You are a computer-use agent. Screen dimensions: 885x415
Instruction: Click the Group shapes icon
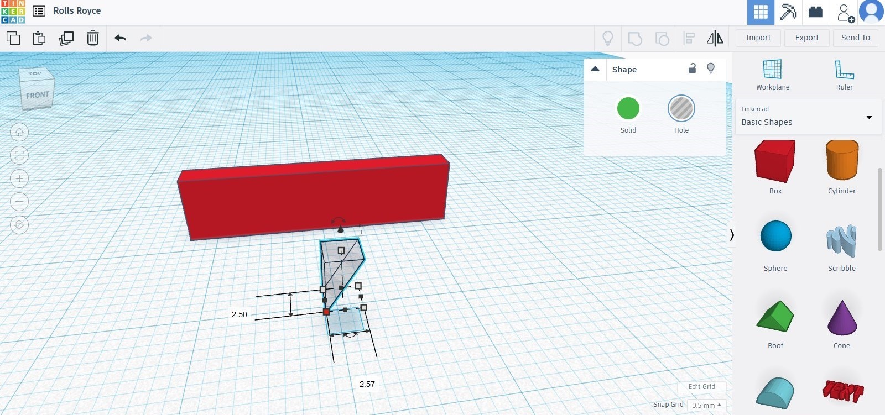(635, 38)
